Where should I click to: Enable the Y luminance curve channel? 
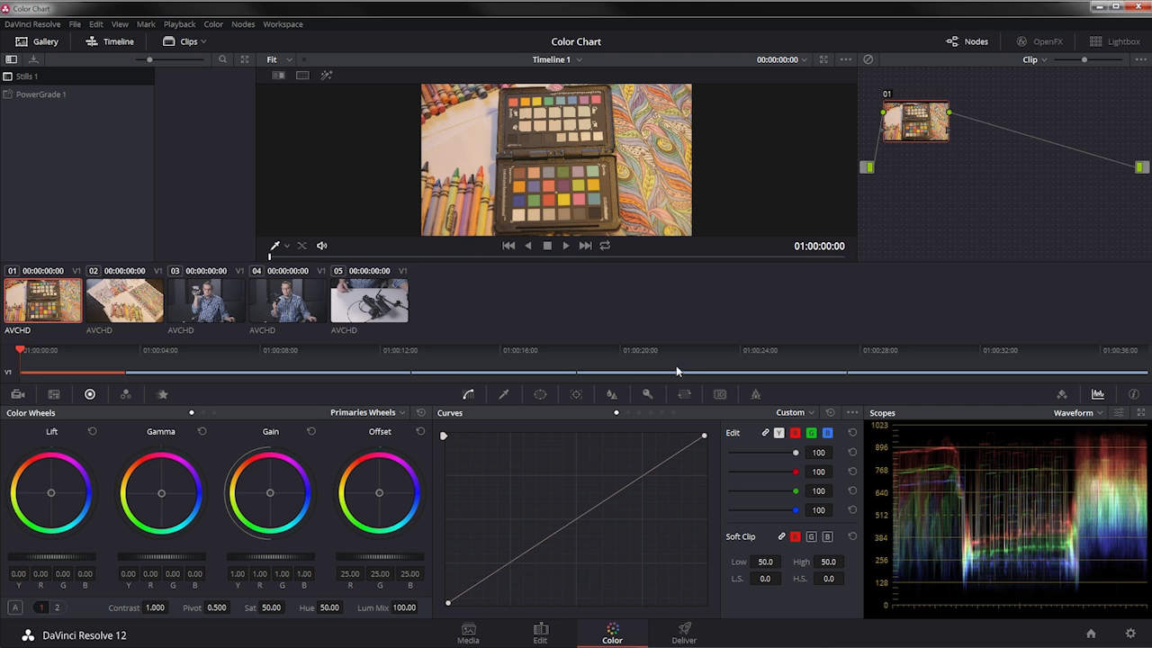[x=779, y=433]
